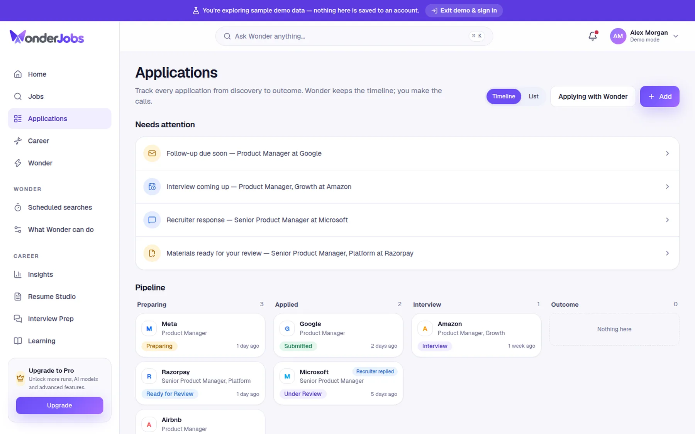
Task: Open the Razorpay materials review chevron arrow
Action: click(667, 253)
